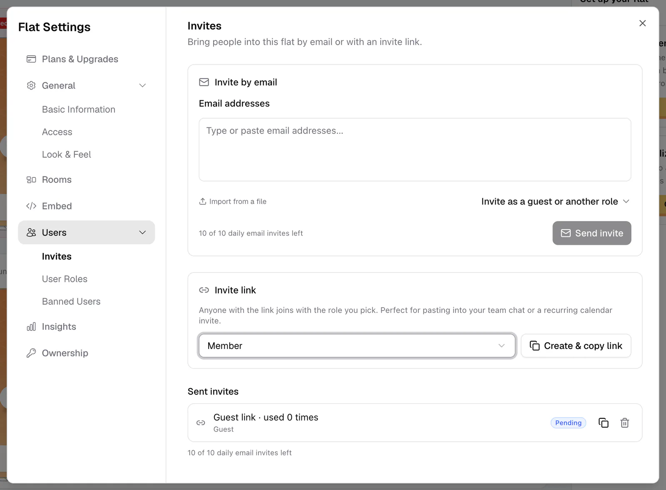Open User Roles page

(65, 279)
